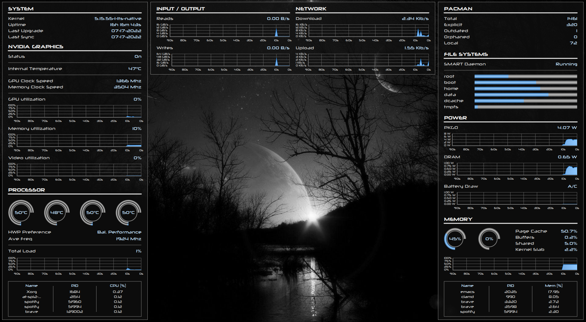Click the Battery Draw A/C status
Image resolution: width=586 pixels, height=322 pixels.
572,186
